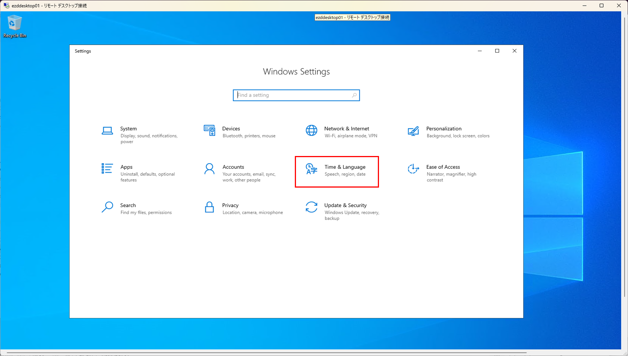The width and height of the screenshot is (628, 356).
Task: Click the Settings label in the title bar
Action: (x=83, y=51)
